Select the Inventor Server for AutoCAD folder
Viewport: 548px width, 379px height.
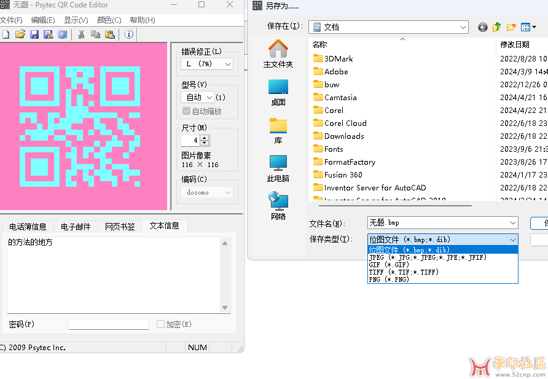click(370, 188)
